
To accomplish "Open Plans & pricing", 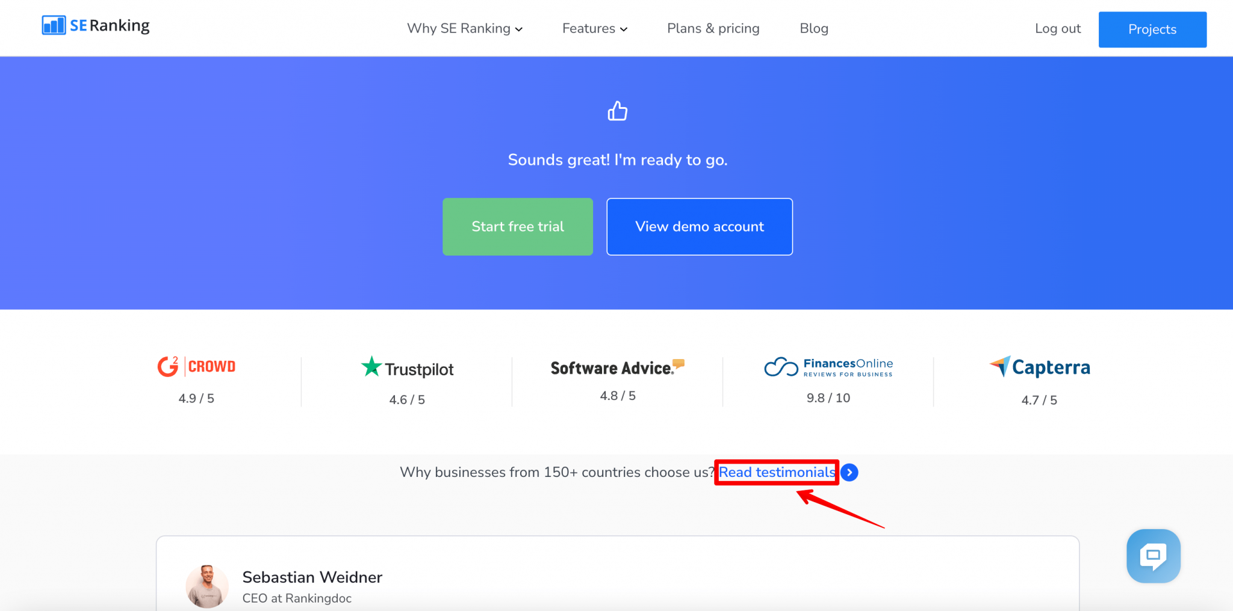I will 713,28.
